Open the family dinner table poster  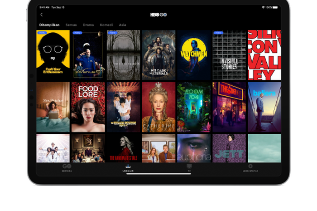[88, 148]
